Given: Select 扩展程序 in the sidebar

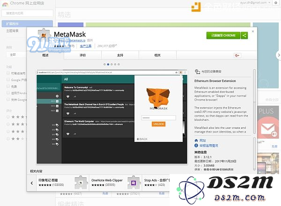Looking at the screenshot, I should tap(27, 24).
